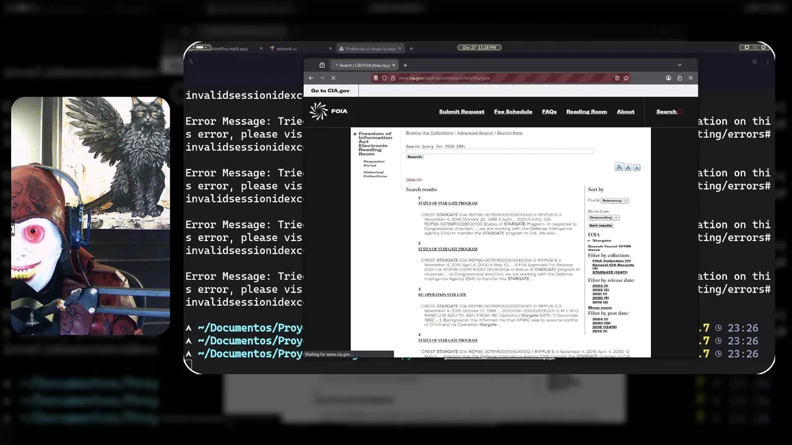Open the Requestor Portal sidebar link

tap(374, 164)
